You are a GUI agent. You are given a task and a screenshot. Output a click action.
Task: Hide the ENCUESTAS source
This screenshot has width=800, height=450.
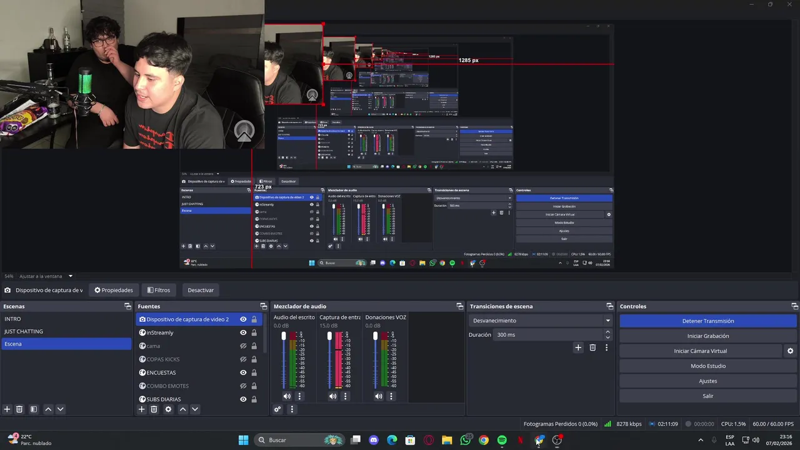243,372
